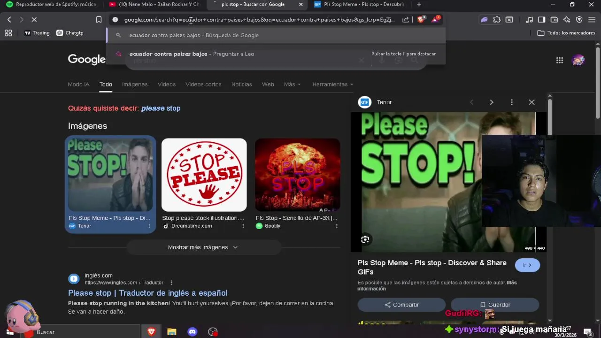Viewport: 601px width, 338px height.
Task: Go to next image in Tenor preview panel
Action: pyautogui.click(x=492, y=102)
